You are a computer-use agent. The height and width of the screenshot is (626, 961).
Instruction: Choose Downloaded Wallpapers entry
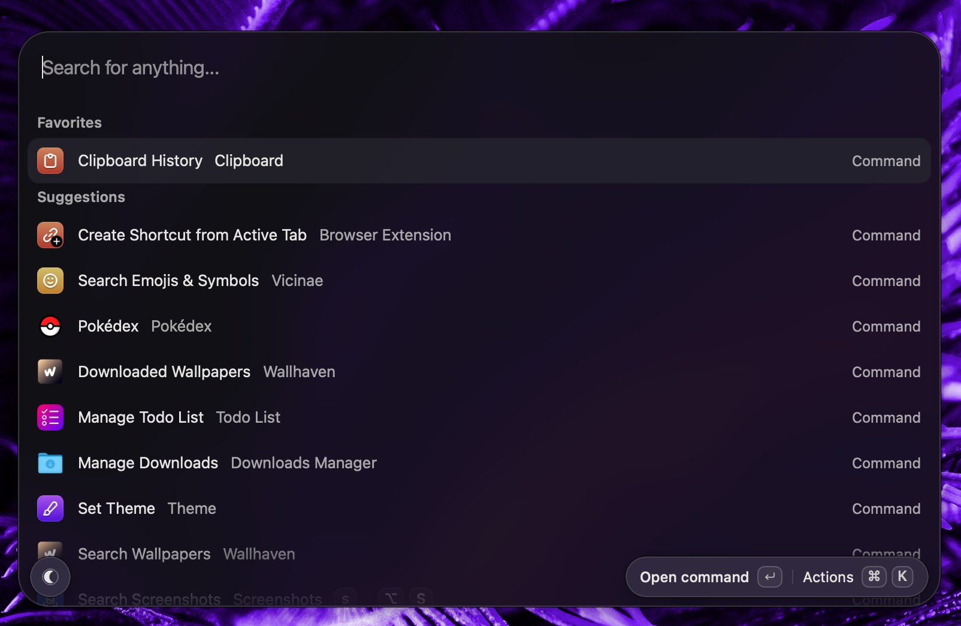coord(479,372)
